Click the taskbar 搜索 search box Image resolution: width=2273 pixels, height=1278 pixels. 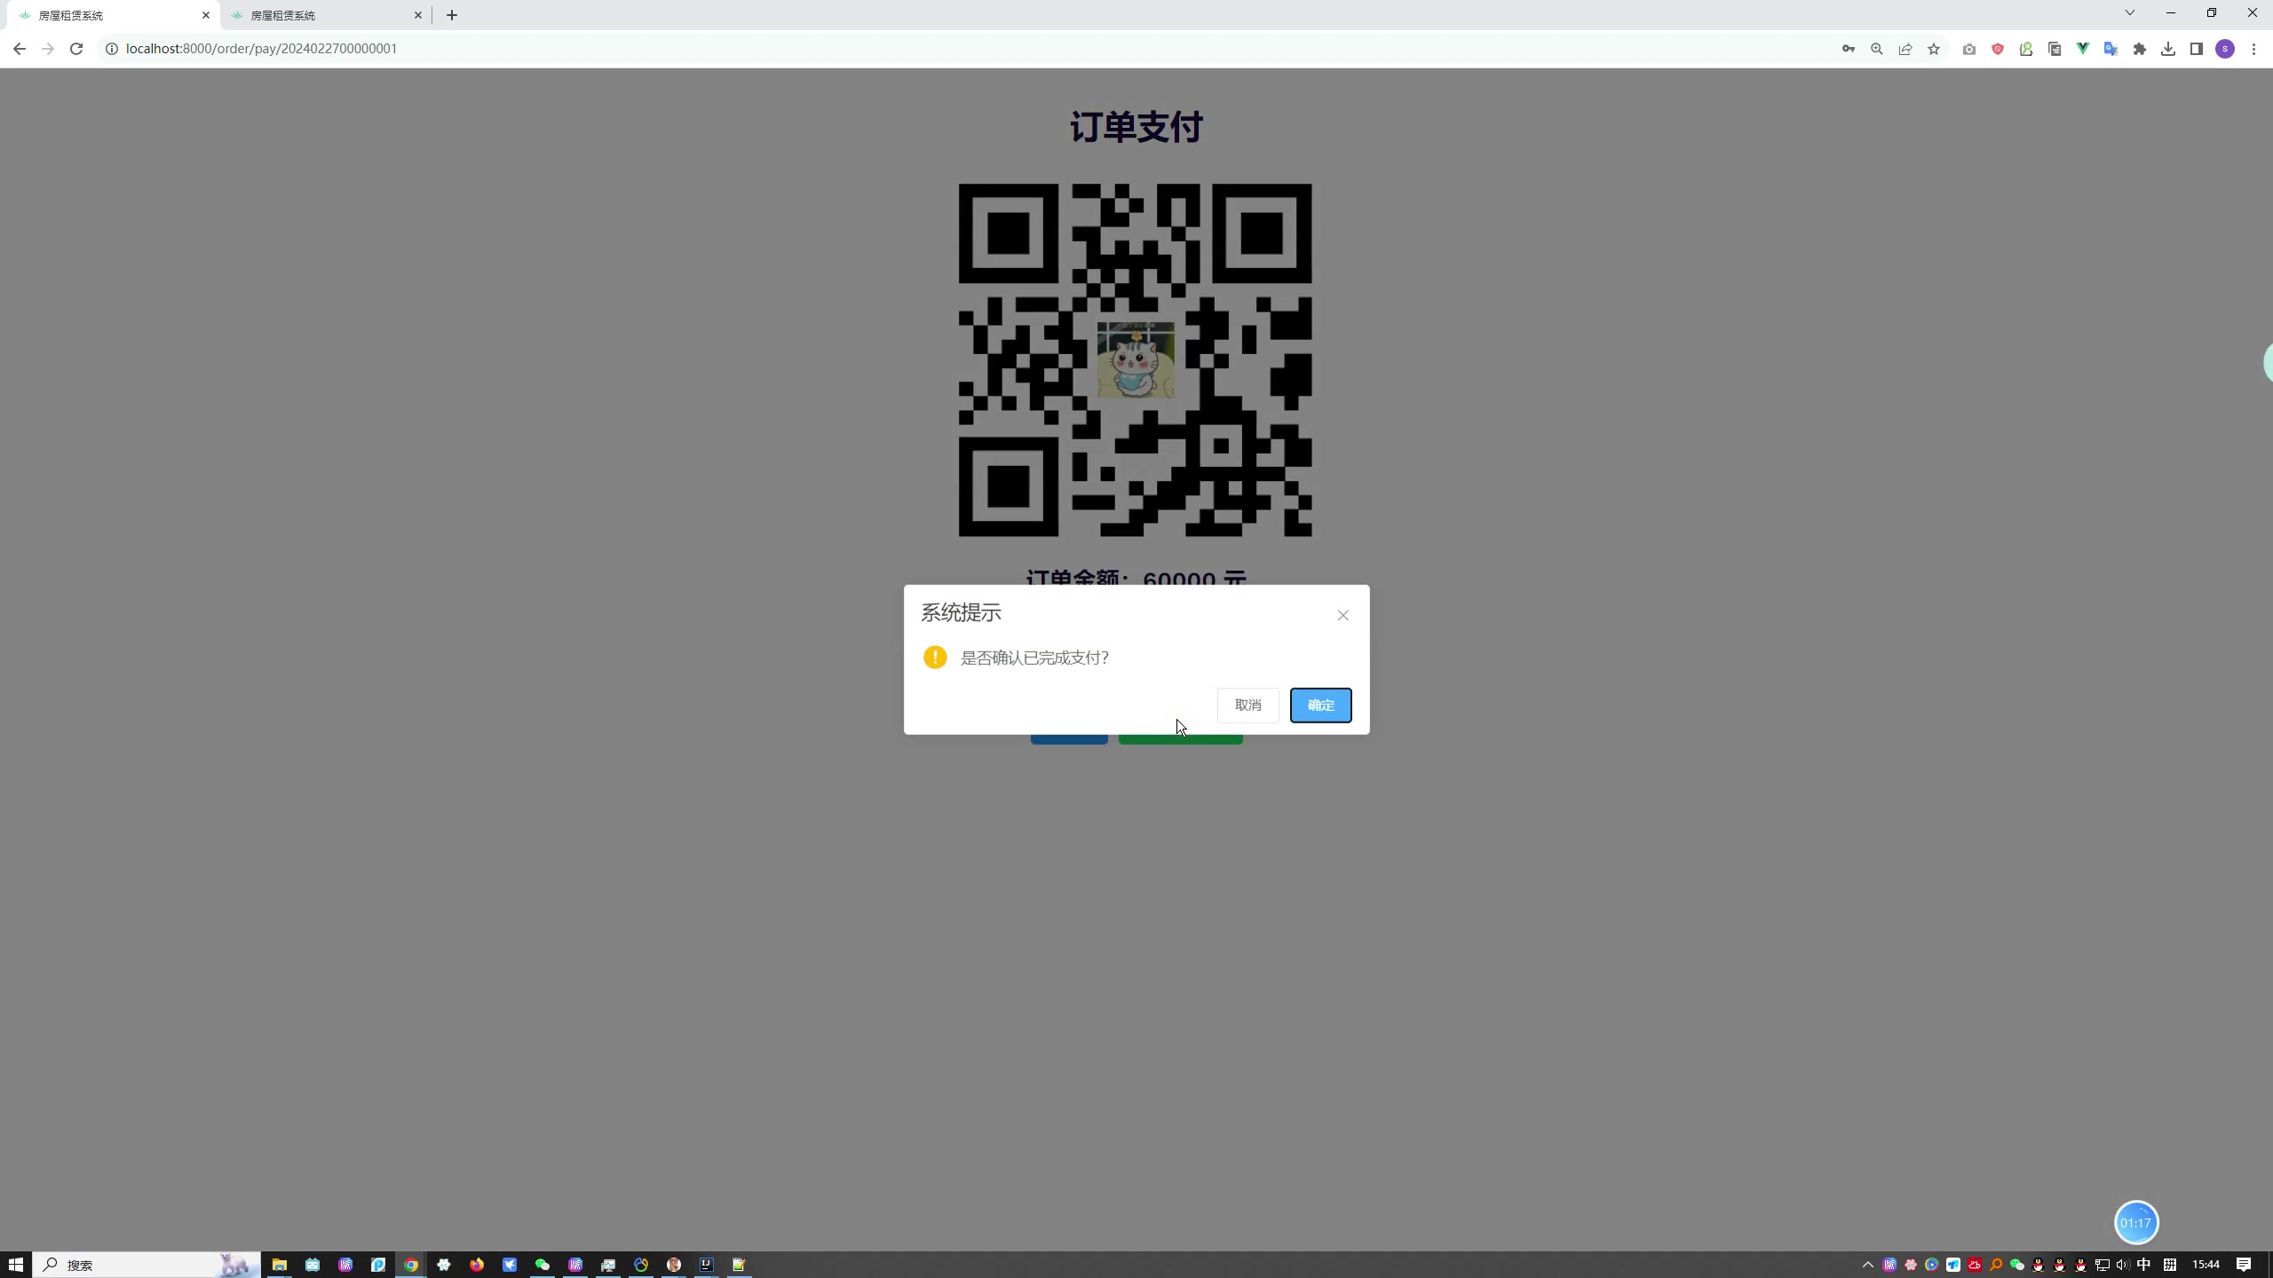coord(147,1265)
